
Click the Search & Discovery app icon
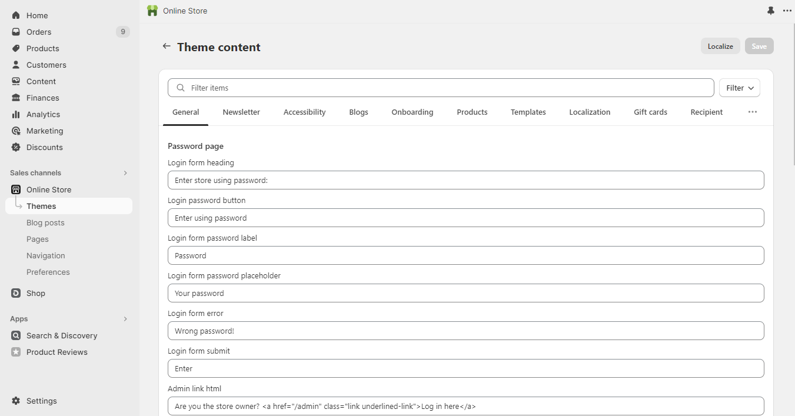pyautogui.click(x=16, y=335)
